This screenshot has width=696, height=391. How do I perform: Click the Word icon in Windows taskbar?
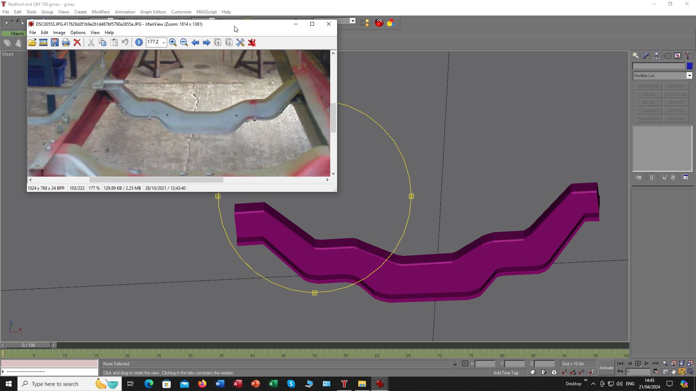pos(220,384)
